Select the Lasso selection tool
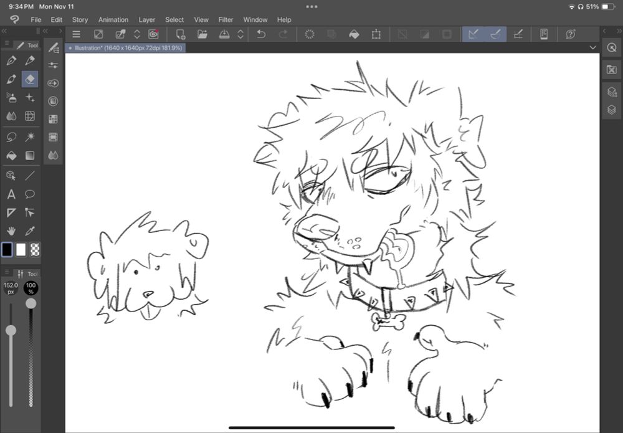The height and width of the screenshot is (433, 623). tap(11, 137)
